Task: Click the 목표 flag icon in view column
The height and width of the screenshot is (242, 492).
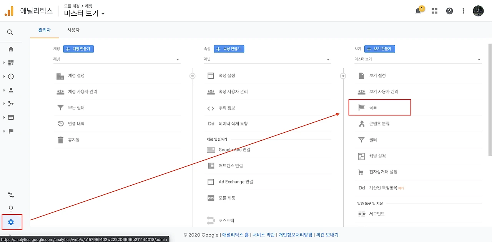Action: coord(361,108)
